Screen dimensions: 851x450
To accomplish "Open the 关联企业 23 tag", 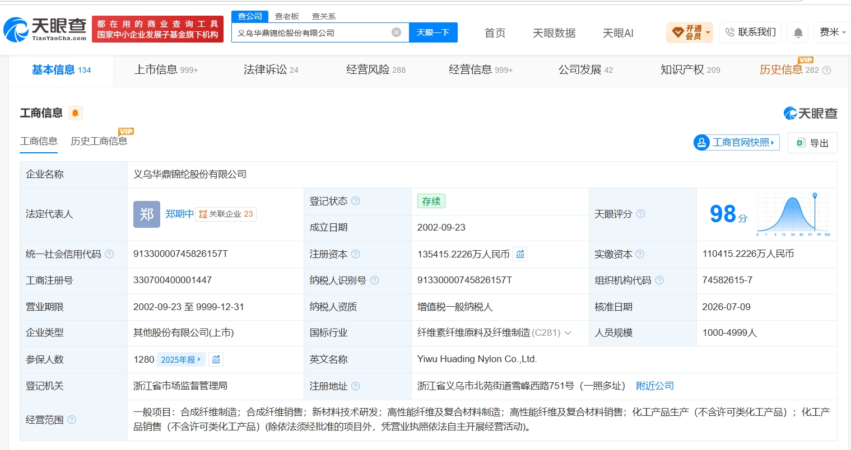I will (x=226, y=214).
